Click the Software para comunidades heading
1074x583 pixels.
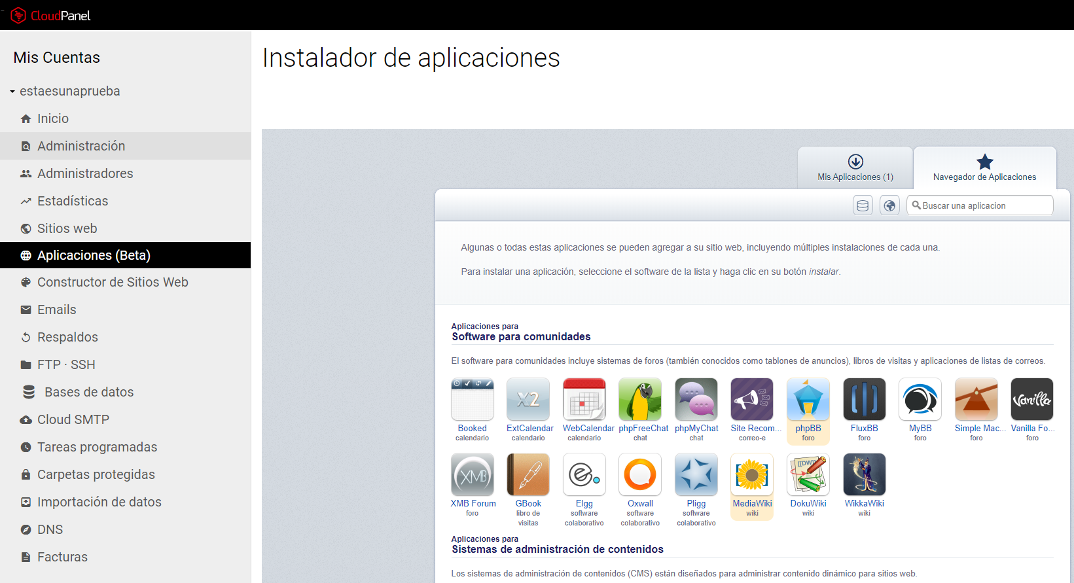(521, 336)
